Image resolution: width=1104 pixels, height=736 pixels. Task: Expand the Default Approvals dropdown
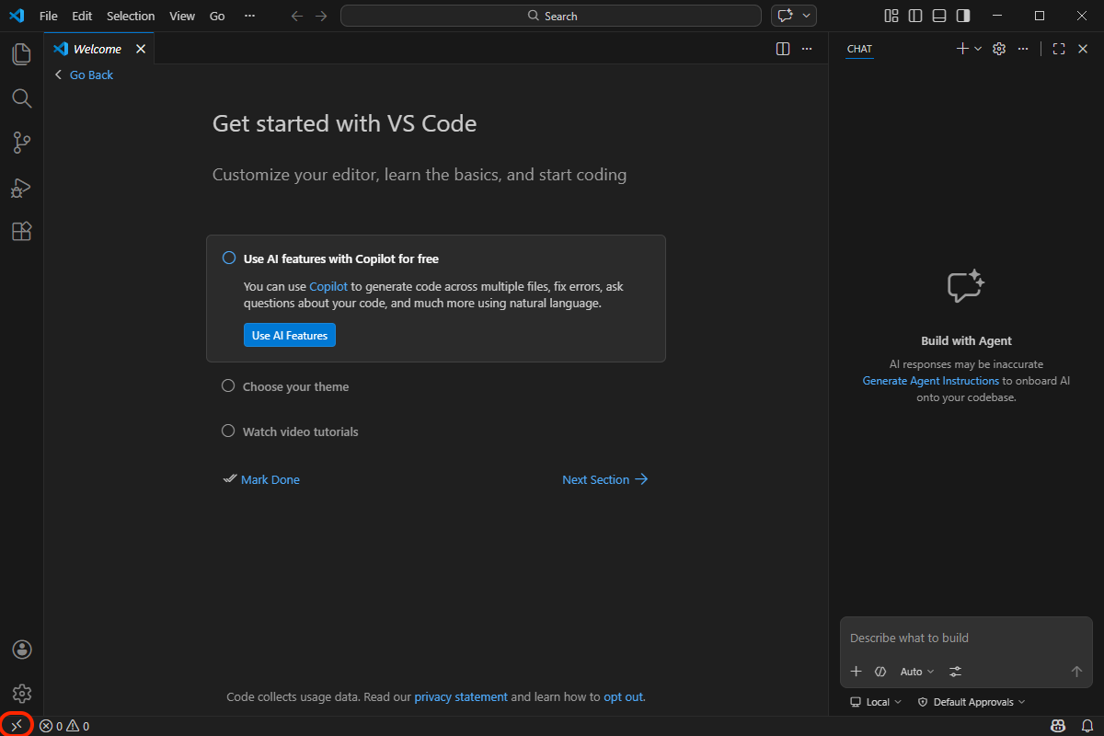[x=972, y=702]
